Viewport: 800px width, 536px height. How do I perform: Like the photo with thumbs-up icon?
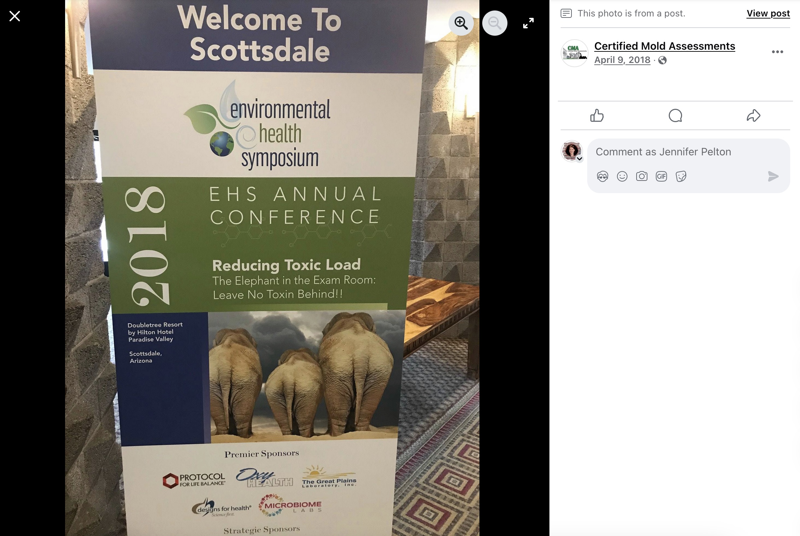click(x=597, y=115)
